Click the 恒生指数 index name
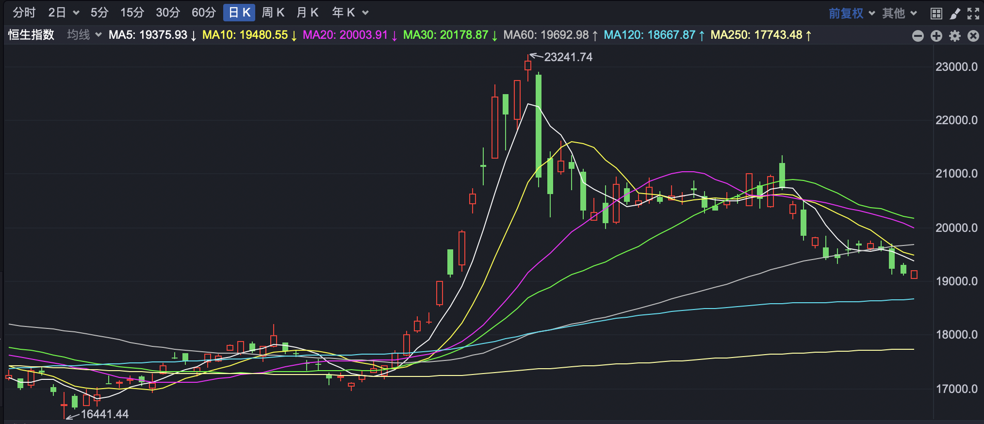Viewport: 984px width, 424px height. pos(31,35)
